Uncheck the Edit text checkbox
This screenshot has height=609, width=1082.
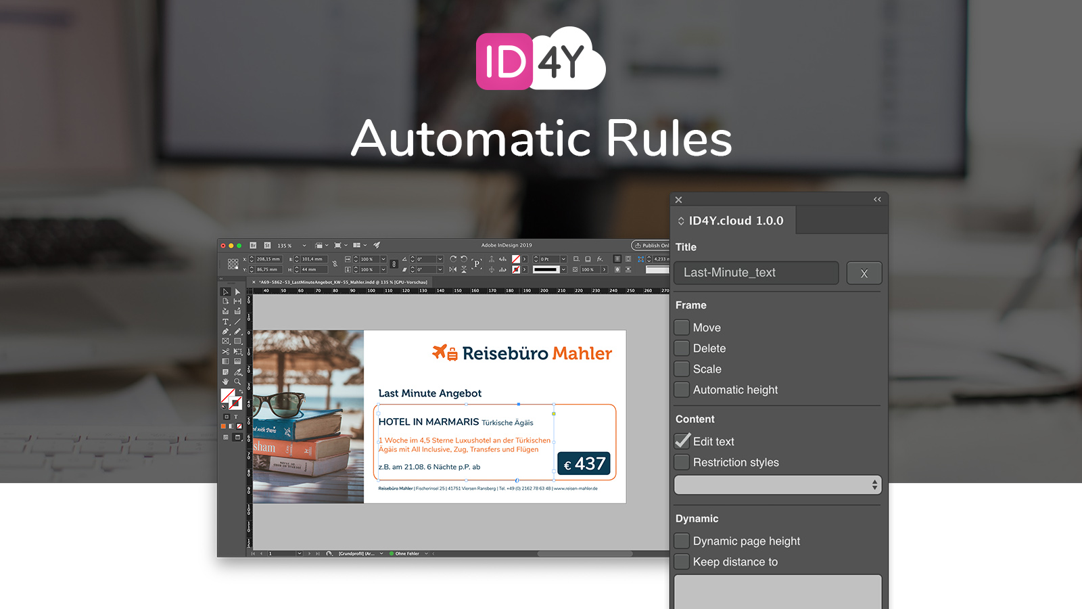pos(682,441)
